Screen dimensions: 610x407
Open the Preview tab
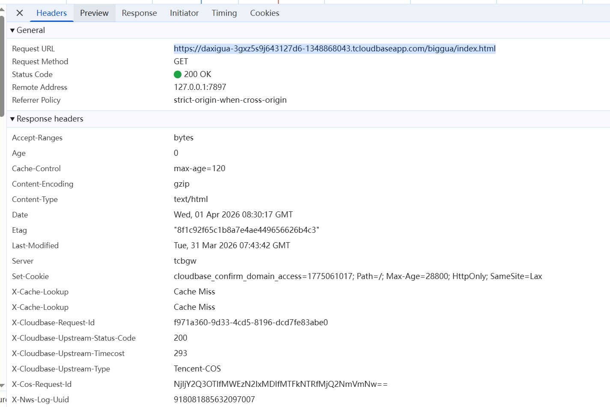[94, 13]
